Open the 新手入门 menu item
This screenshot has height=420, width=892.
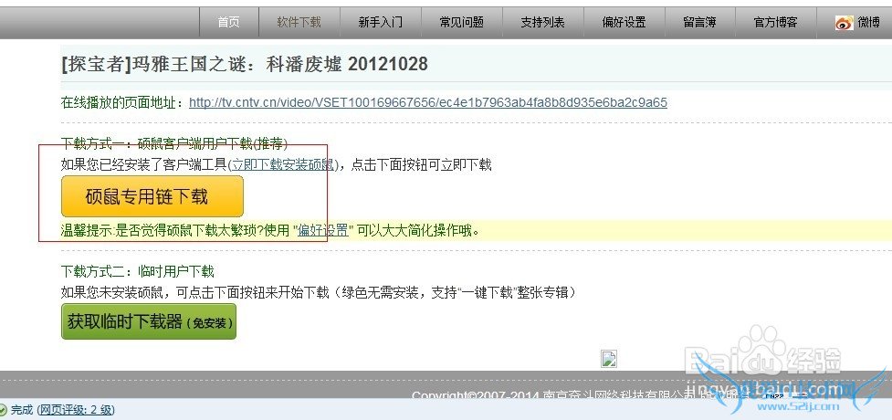point(381,22)
